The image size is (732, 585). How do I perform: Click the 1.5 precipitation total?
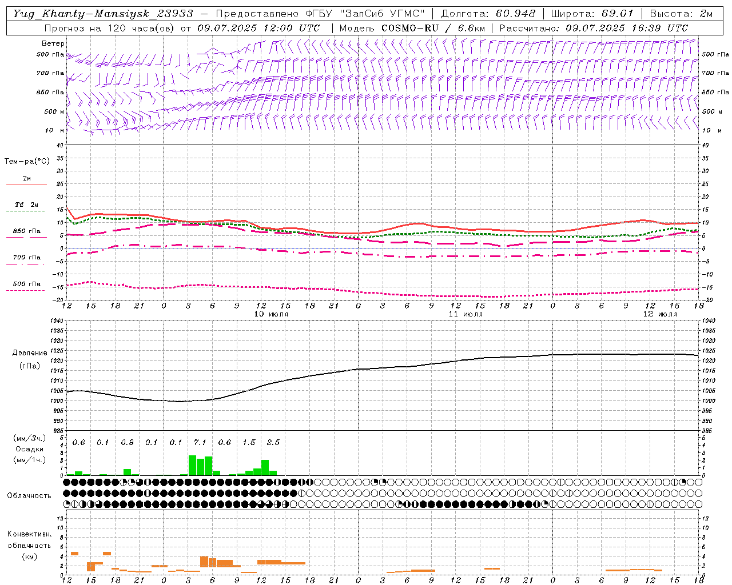pyautogui.click(x=249, y=443)
